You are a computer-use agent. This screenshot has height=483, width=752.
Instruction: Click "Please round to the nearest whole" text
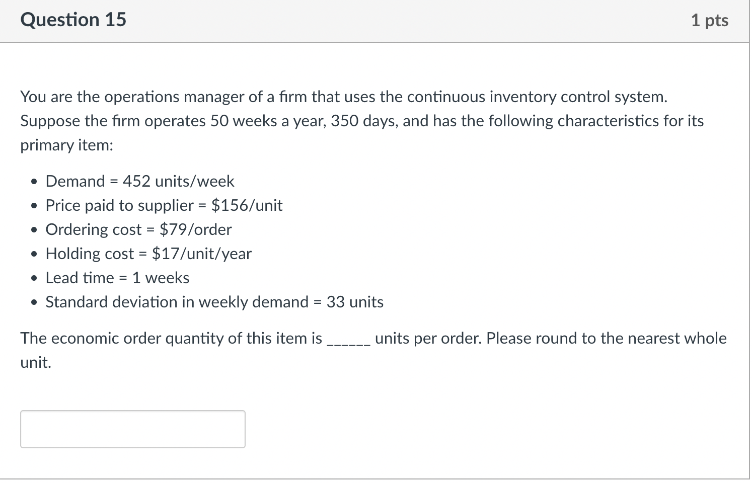[x=606, y=338]
